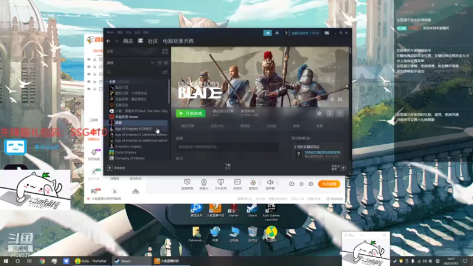Click the plus icon for 添加游戏

(109, 168)
